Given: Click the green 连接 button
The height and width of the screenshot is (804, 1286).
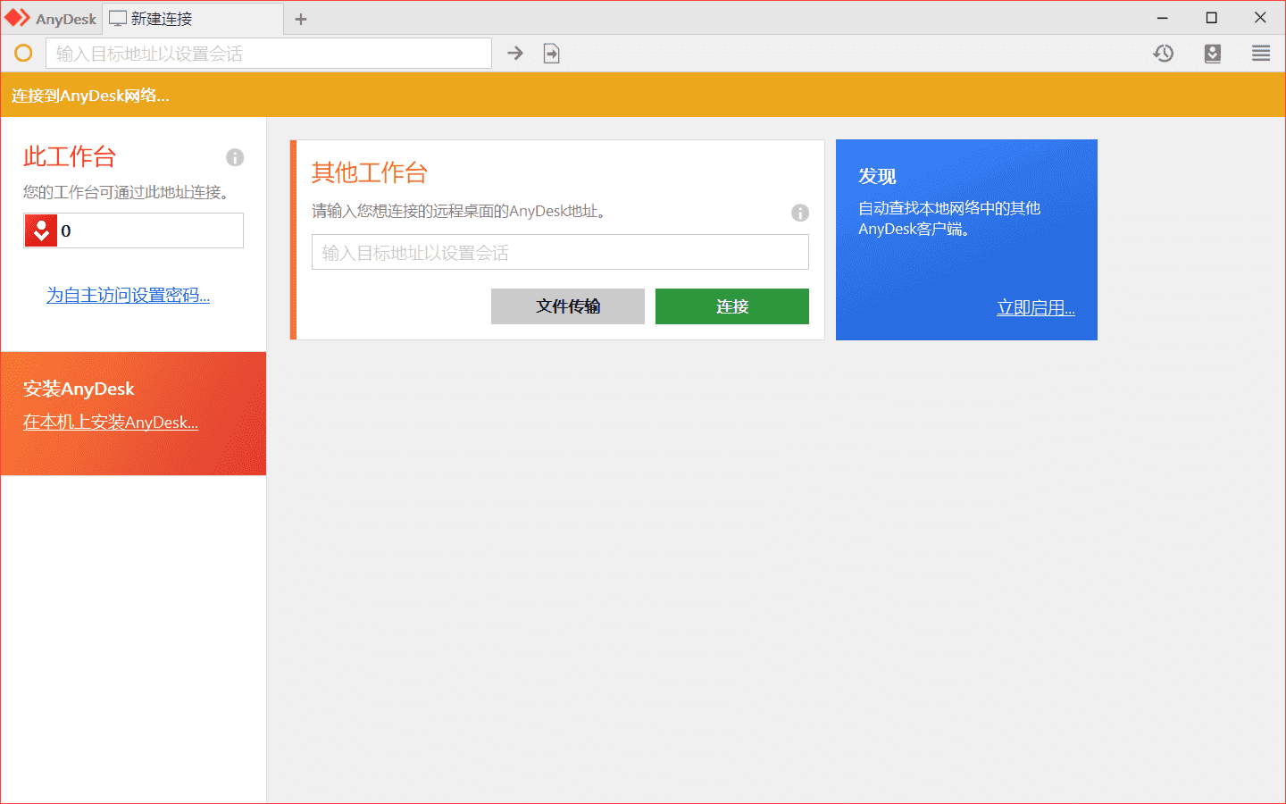Looking at the screenshot, I should coord(732,306).
